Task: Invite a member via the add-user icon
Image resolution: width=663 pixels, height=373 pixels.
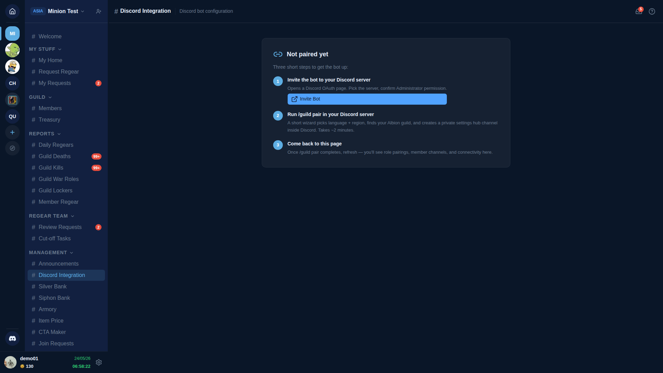Action: tap(99, 11)
